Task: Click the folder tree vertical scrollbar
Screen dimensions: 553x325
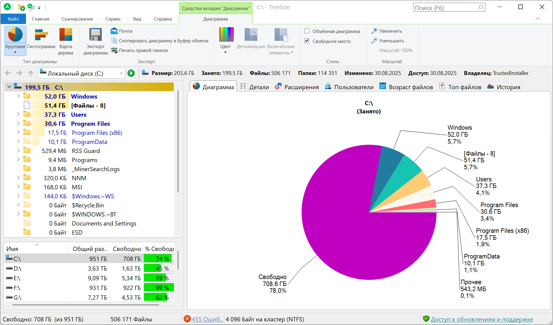Action: [178, 141]
